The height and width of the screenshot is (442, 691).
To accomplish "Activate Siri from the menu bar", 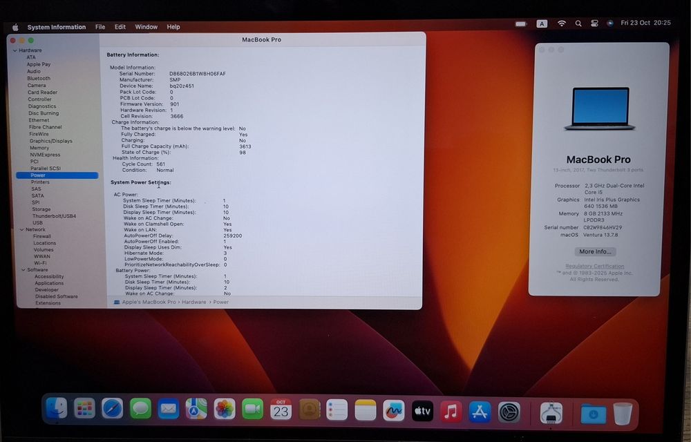I will (x=610, y=23).
